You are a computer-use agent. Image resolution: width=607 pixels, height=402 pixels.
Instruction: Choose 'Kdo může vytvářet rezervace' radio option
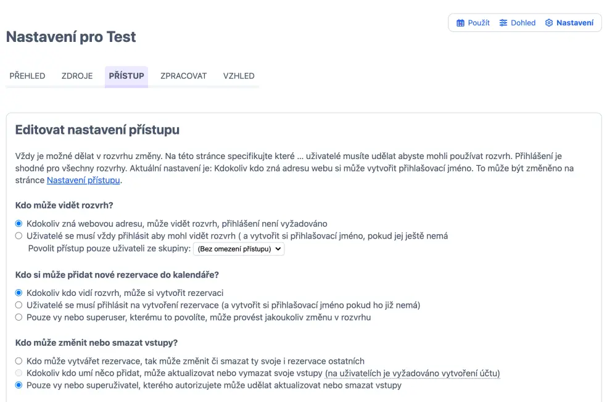(19, 361)
